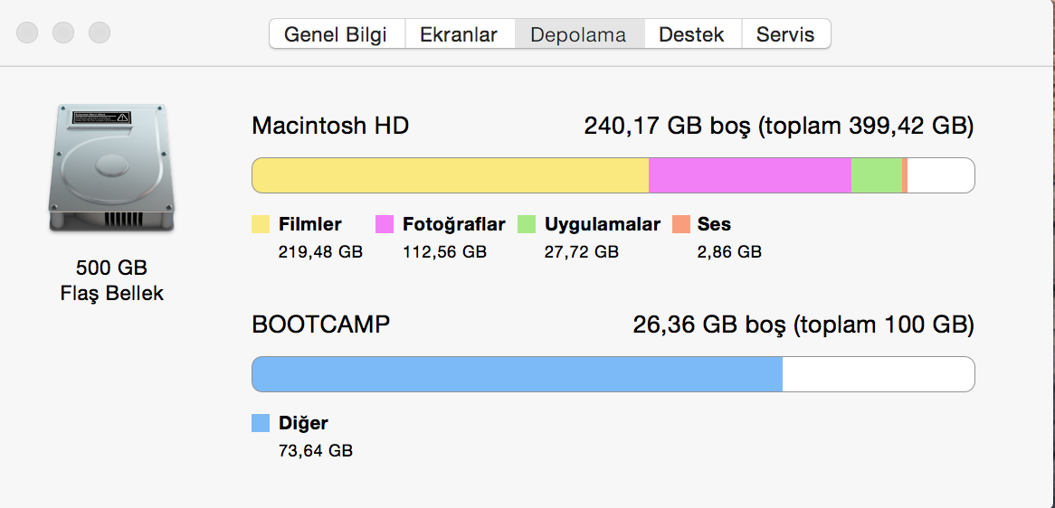Image resolution: width=1055 pixels, height=508 pixels.
Task: Click the white free space of BOOTCAMP bar
Action: pos(878,374)
